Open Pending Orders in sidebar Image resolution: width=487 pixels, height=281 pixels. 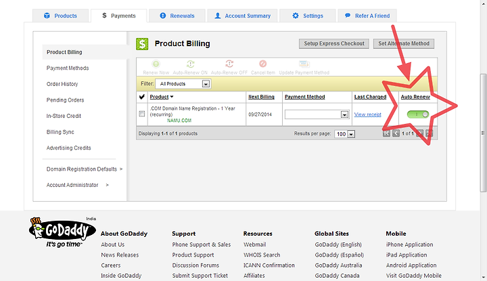pos(65,100)
